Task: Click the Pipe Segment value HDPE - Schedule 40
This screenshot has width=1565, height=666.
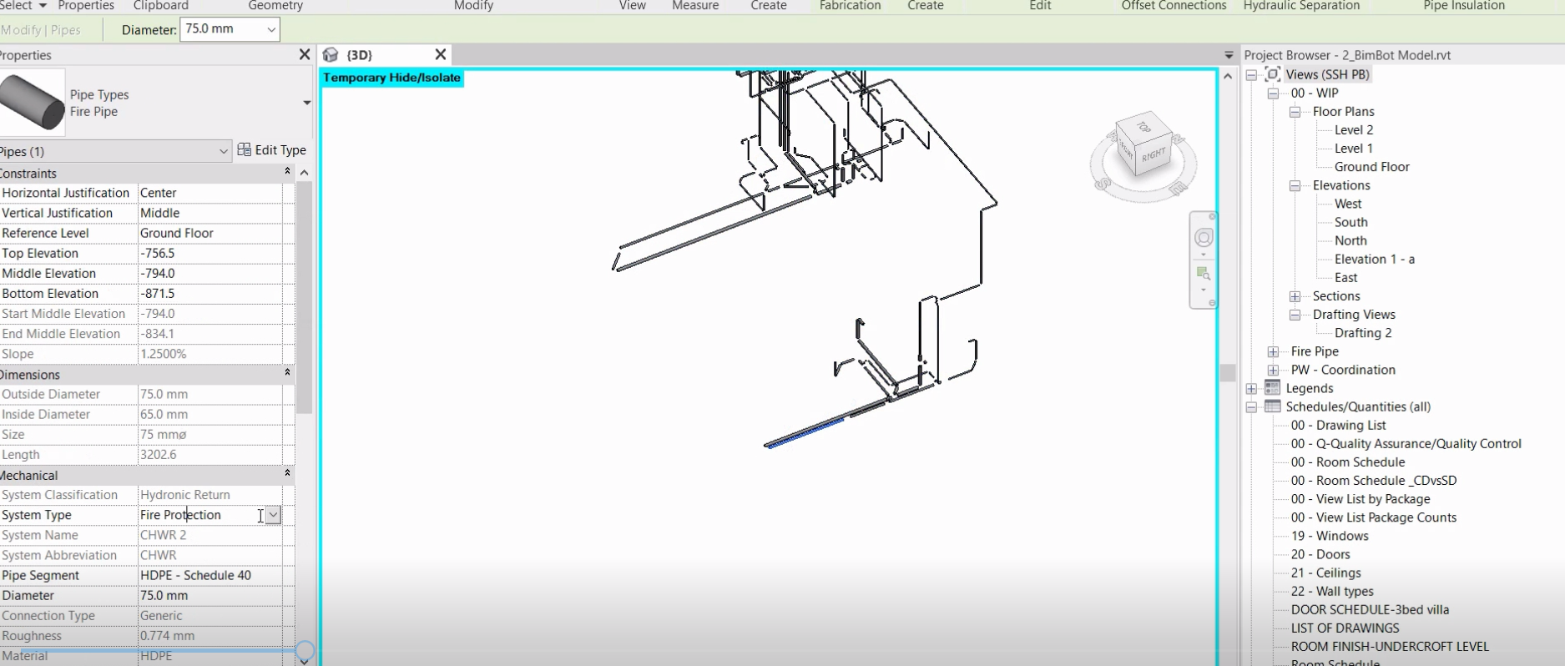Action: pyautogui.click(x=210, y=575)
